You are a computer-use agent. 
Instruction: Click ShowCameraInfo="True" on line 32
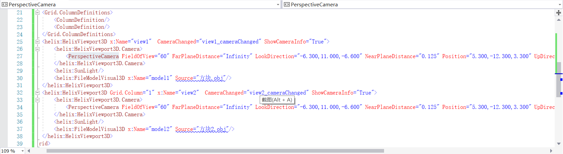343,93
